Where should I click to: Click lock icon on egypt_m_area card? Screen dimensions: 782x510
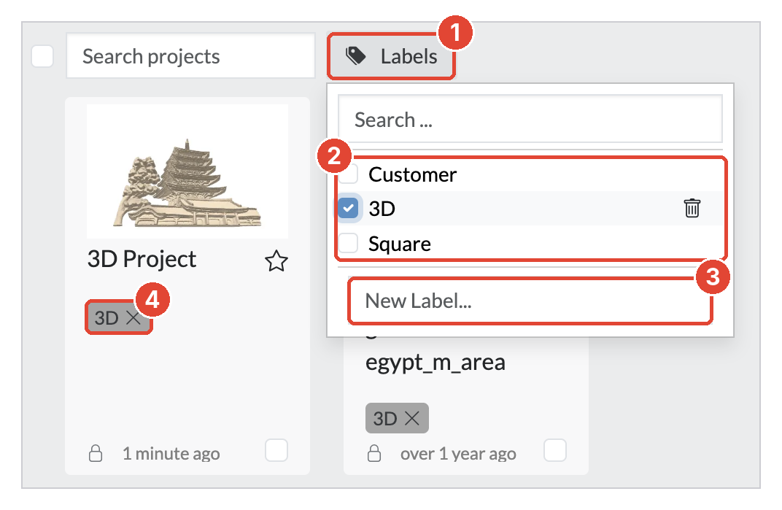(374, 453)
